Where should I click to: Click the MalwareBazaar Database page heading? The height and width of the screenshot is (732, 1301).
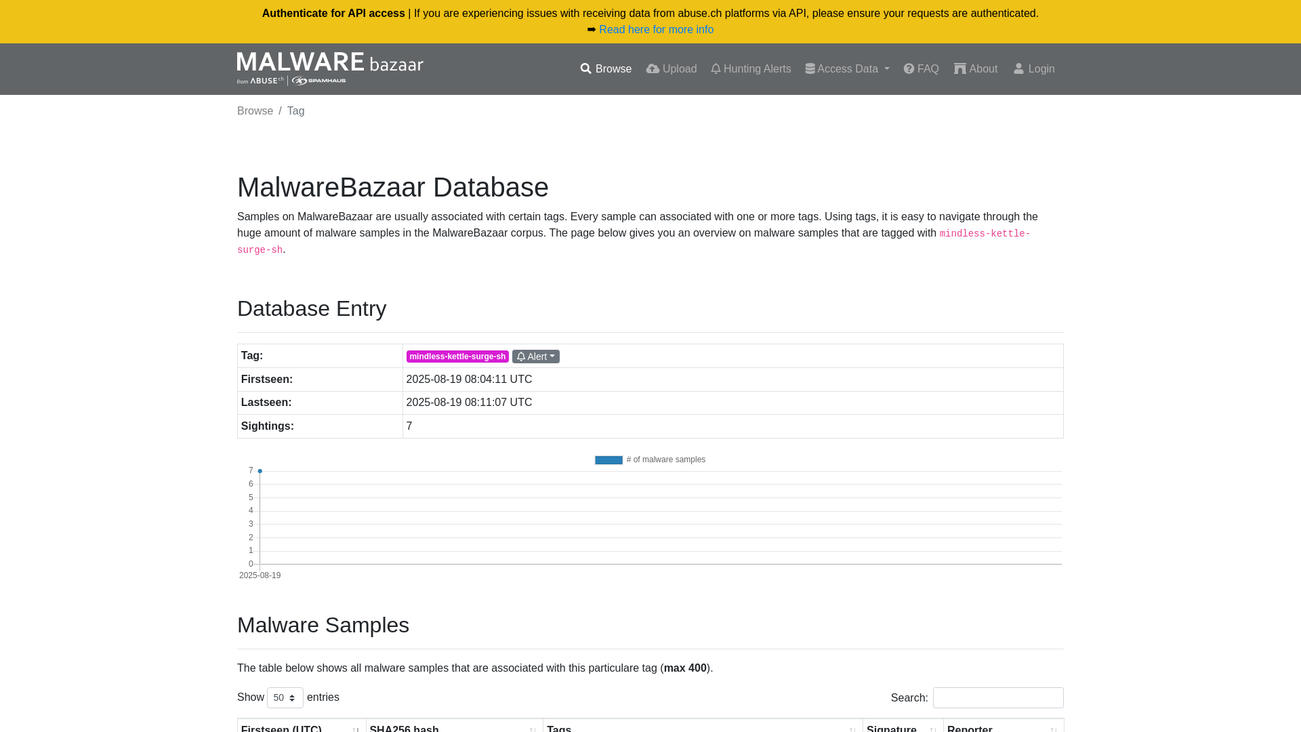point(393,187)
